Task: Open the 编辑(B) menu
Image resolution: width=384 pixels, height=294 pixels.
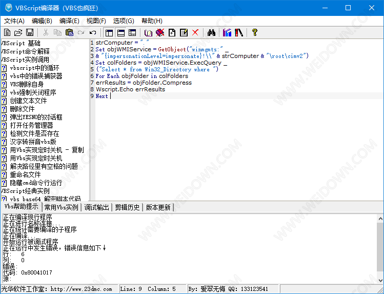Action: (42, 21)
